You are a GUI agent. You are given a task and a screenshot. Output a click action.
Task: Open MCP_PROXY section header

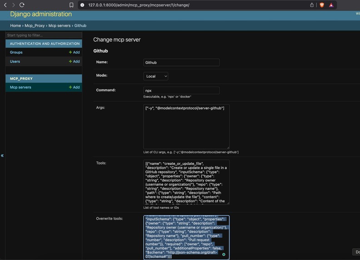[21, 78]
